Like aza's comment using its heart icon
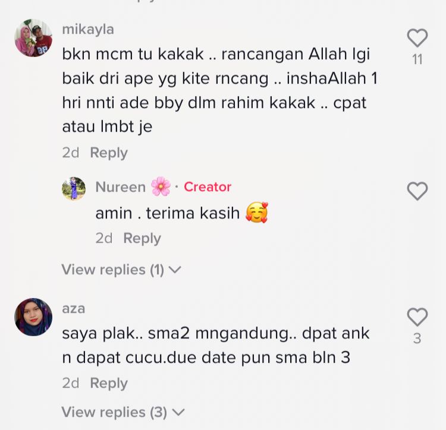Screen dimensions: 446x430 pyautogui.click(x=417, y=317)
